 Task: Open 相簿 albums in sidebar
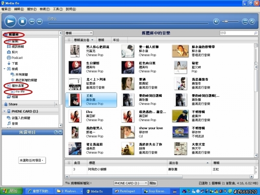12,97
